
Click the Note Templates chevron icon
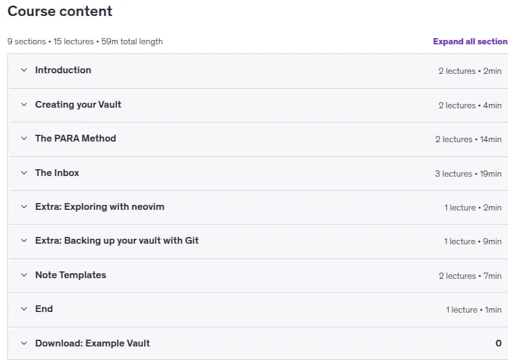[24, 275]
